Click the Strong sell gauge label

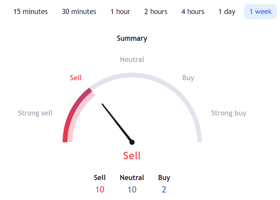[x=35, y=113]
